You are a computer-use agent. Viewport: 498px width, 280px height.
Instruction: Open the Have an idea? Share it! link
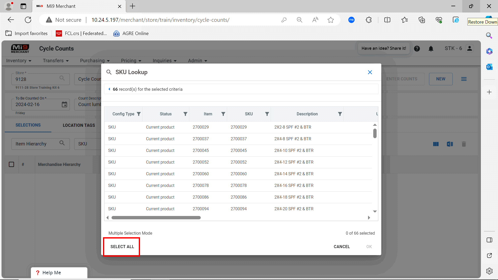[x=384, y=48]
